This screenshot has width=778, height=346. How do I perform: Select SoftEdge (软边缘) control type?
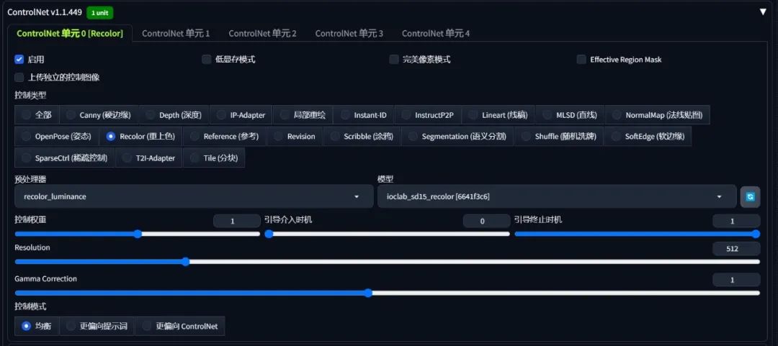(648, 137)
